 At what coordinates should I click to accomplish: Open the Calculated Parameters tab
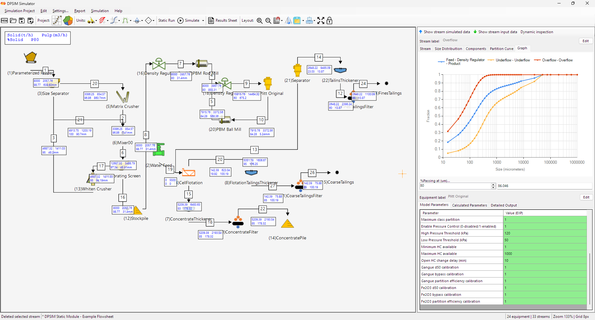coord(469,205)
